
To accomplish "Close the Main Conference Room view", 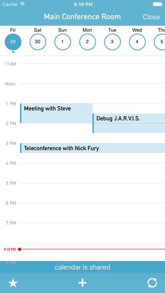I will (x=151, y=17).
